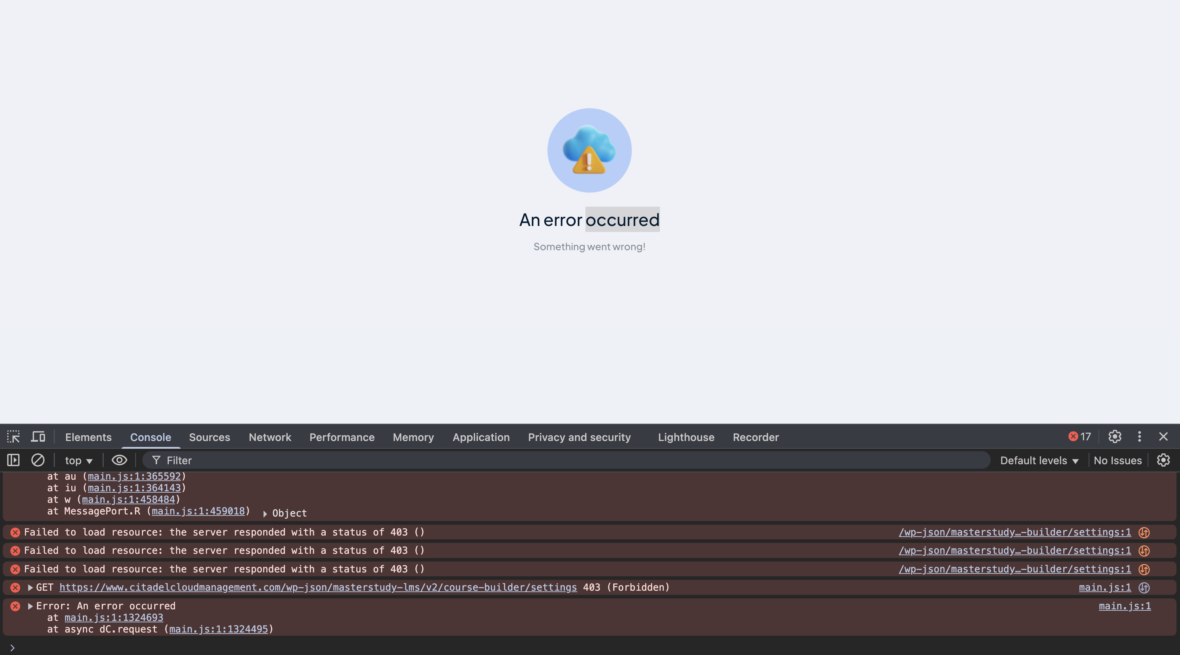Open main.js:1:364143 source link

point(134,488)
